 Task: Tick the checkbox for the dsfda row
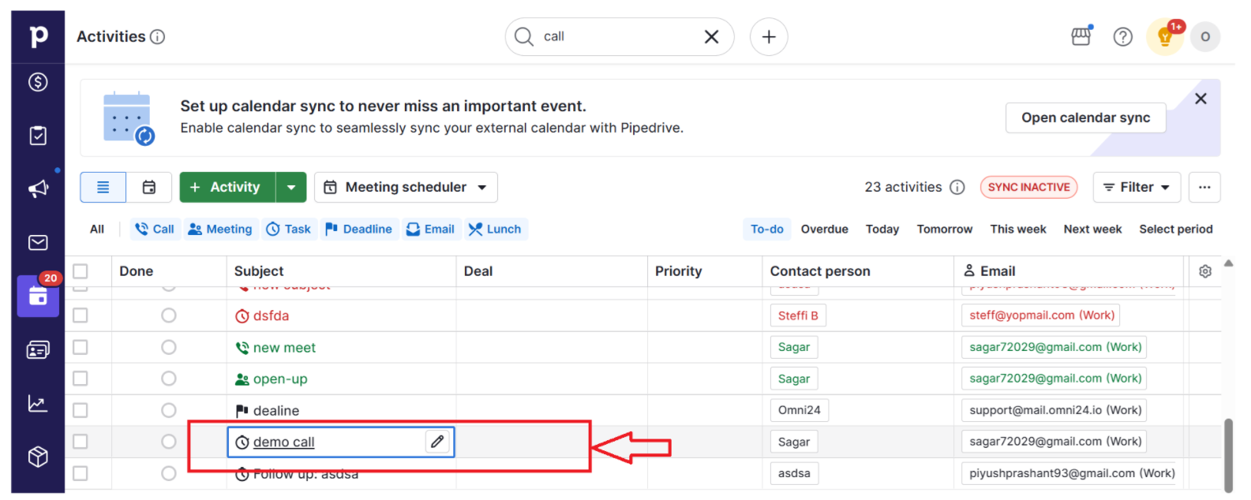[81, 315]
